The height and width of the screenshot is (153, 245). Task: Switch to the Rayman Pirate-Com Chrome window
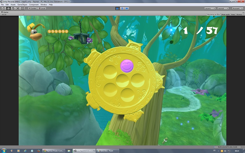54,151
